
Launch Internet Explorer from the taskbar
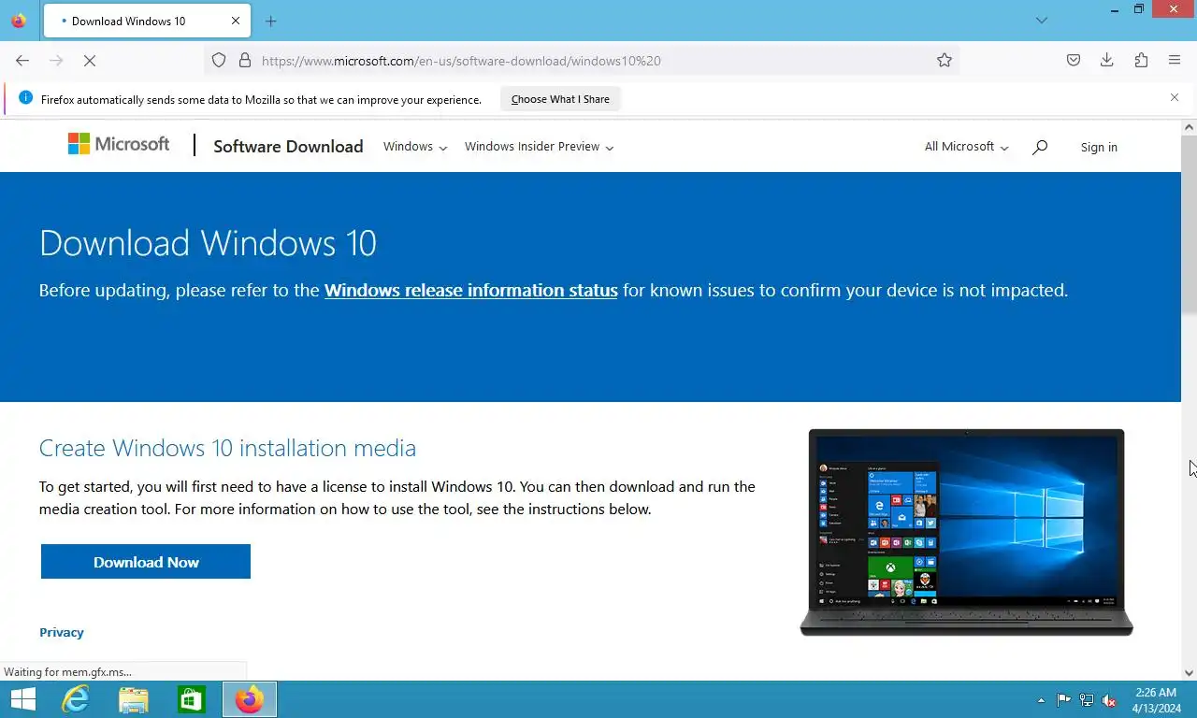(75, 699)
